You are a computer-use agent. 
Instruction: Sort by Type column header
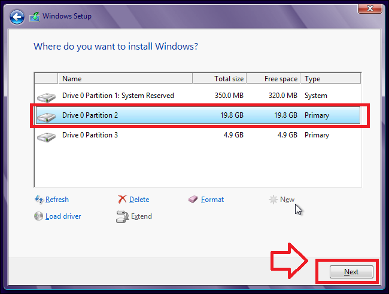tap(330, 79)
